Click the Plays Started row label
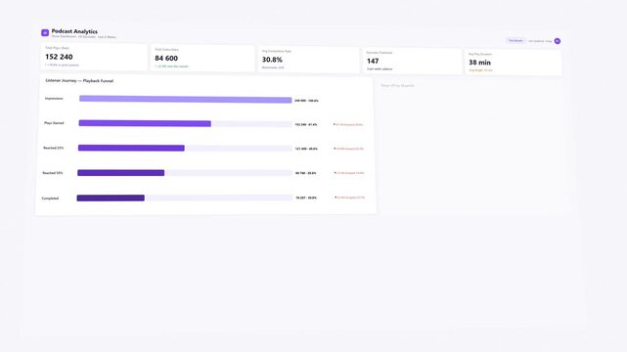Viewport: 627px width, 352px height. point(54,123)
